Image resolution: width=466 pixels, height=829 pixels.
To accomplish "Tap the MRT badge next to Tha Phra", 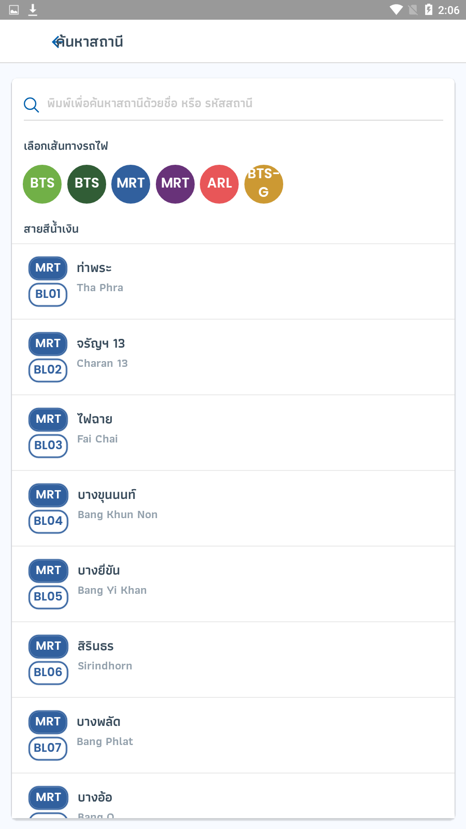I will (x=48, y=268).
